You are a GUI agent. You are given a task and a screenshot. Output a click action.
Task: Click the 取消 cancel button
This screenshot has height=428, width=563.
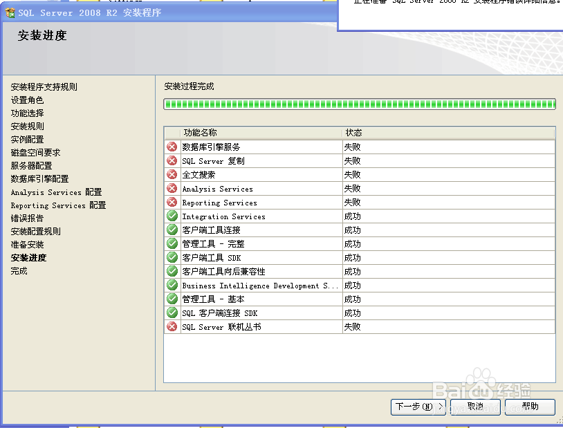475,407
